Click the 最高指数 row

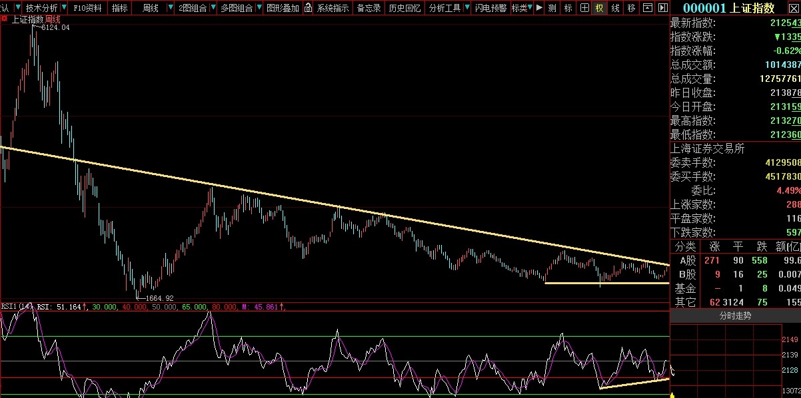tap(735, 121)
